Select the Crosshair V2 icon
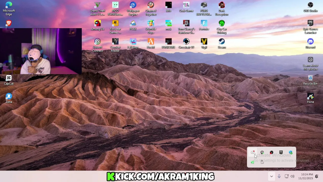Viewport: 323px width, 182px height. coord(186,43)
